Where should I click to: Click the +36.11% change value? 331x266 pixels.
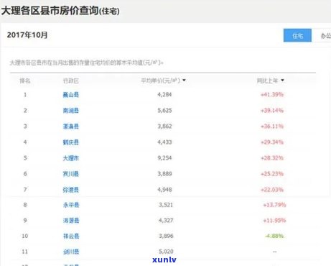pyautogui.click(x=272, y=127)
